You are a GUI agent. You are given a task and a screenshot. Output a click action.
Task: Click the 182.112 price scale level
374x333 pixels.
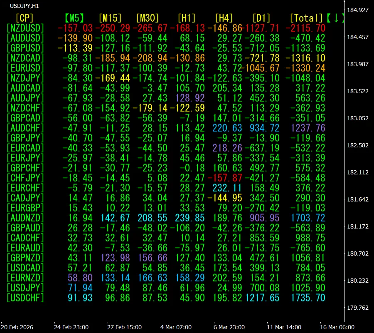pos(357,172)
